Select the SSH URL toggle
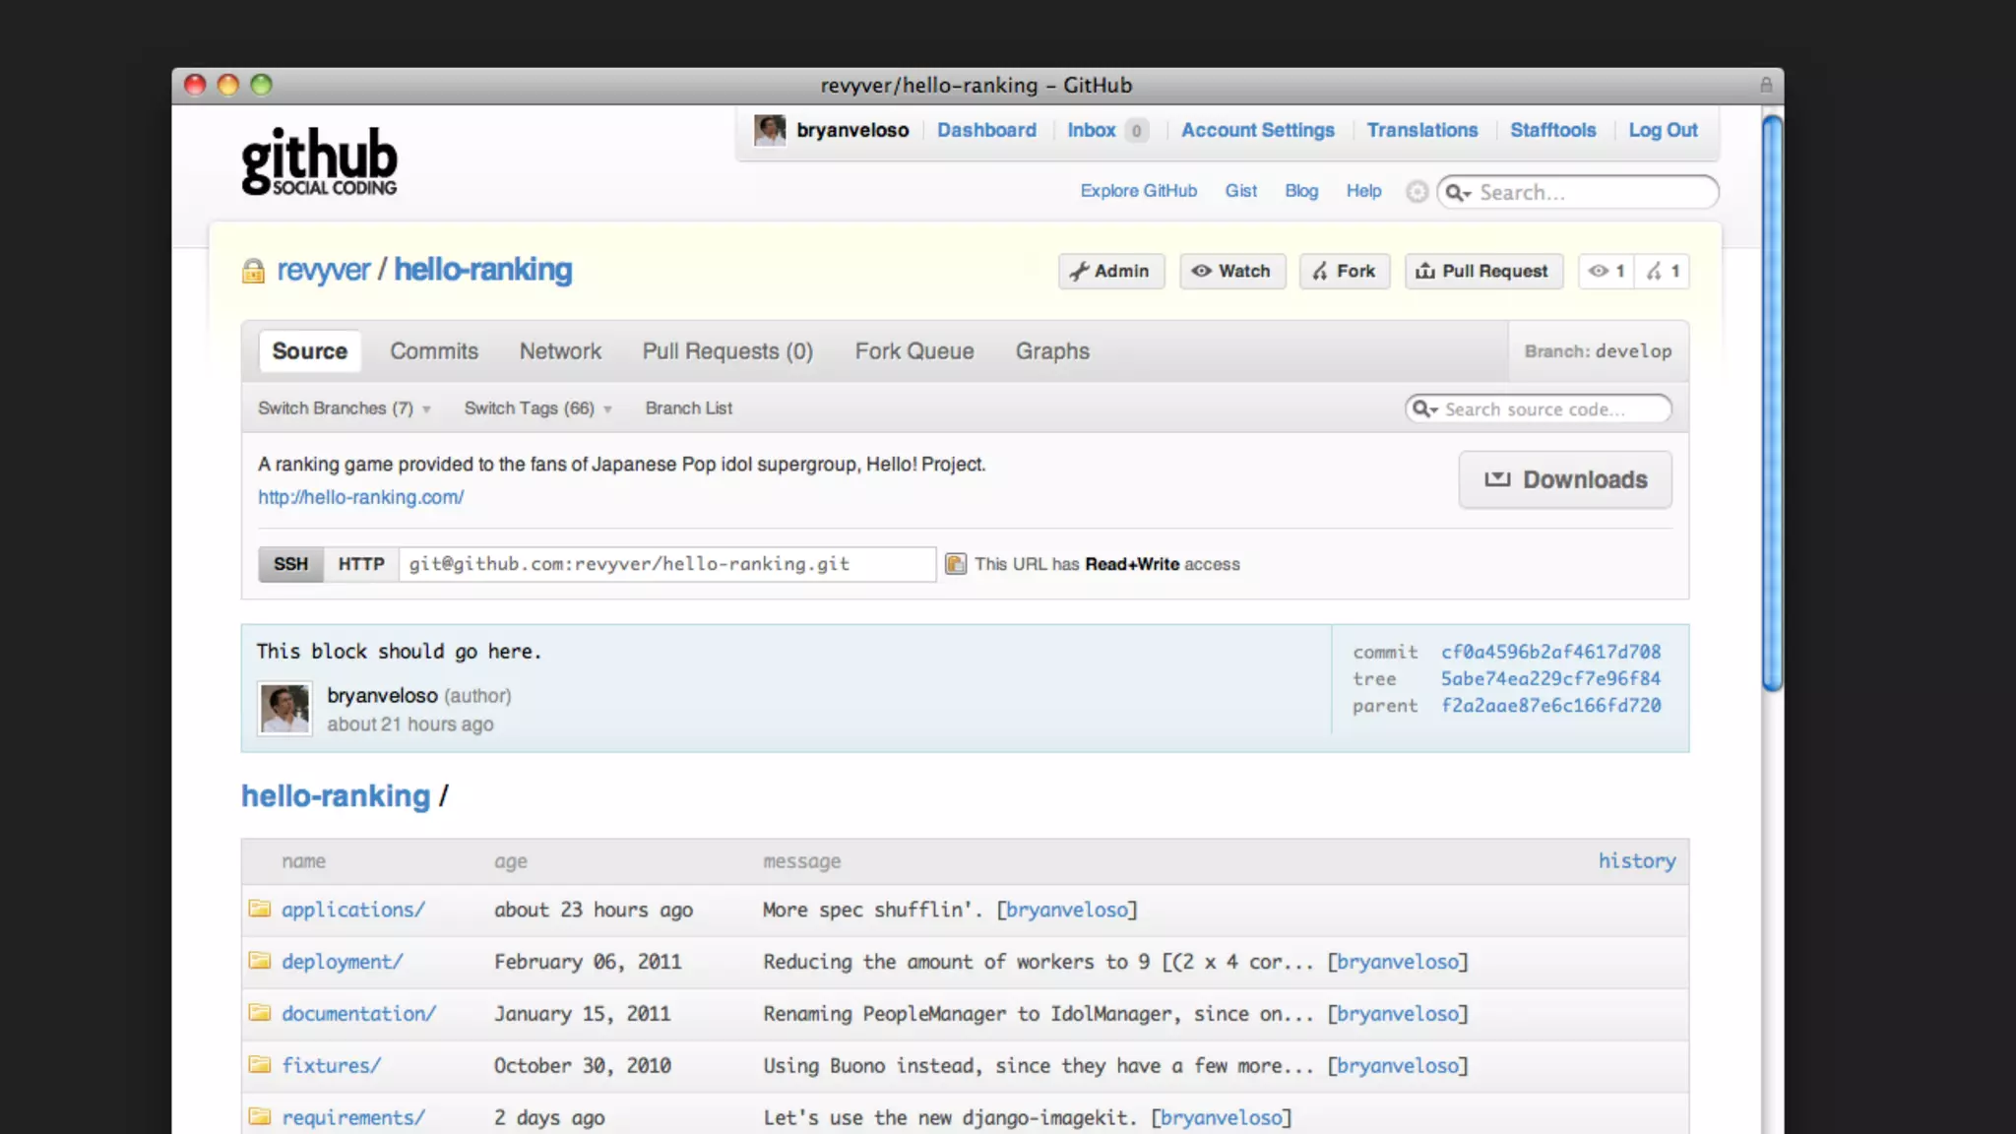 pos(290,564)
